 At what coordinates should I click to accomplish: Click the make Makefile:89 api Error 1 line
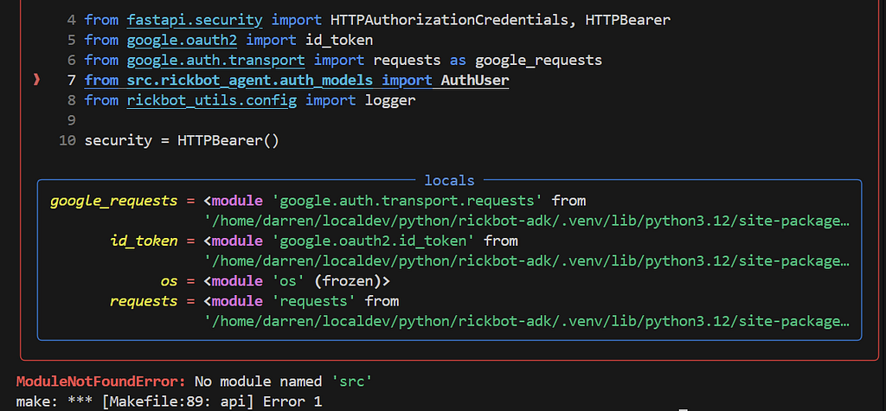click(x=169, y=402)
